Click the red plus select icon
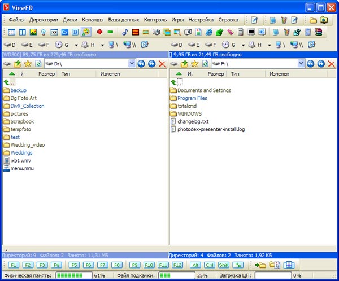Image resolution: width=339 pixels, height=281 pixels. pos(99,32)
